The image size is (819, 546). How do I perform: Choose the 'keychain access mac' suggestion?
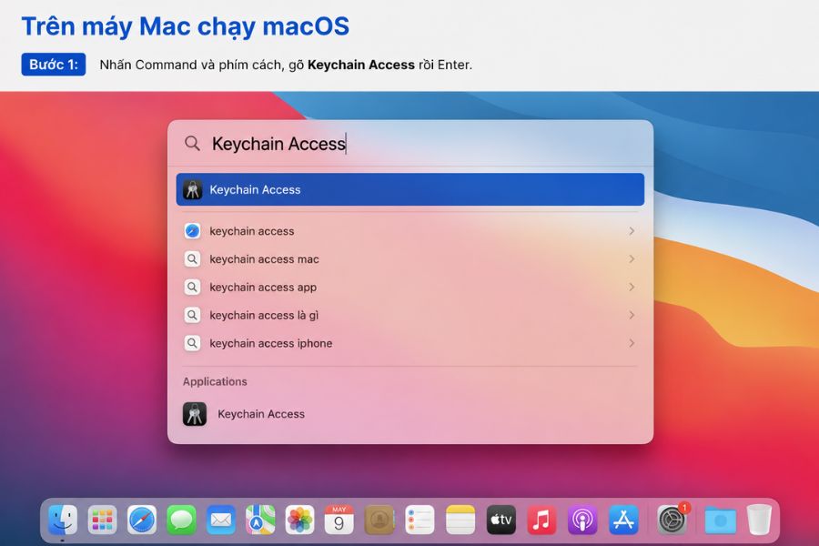click(410, 259)
